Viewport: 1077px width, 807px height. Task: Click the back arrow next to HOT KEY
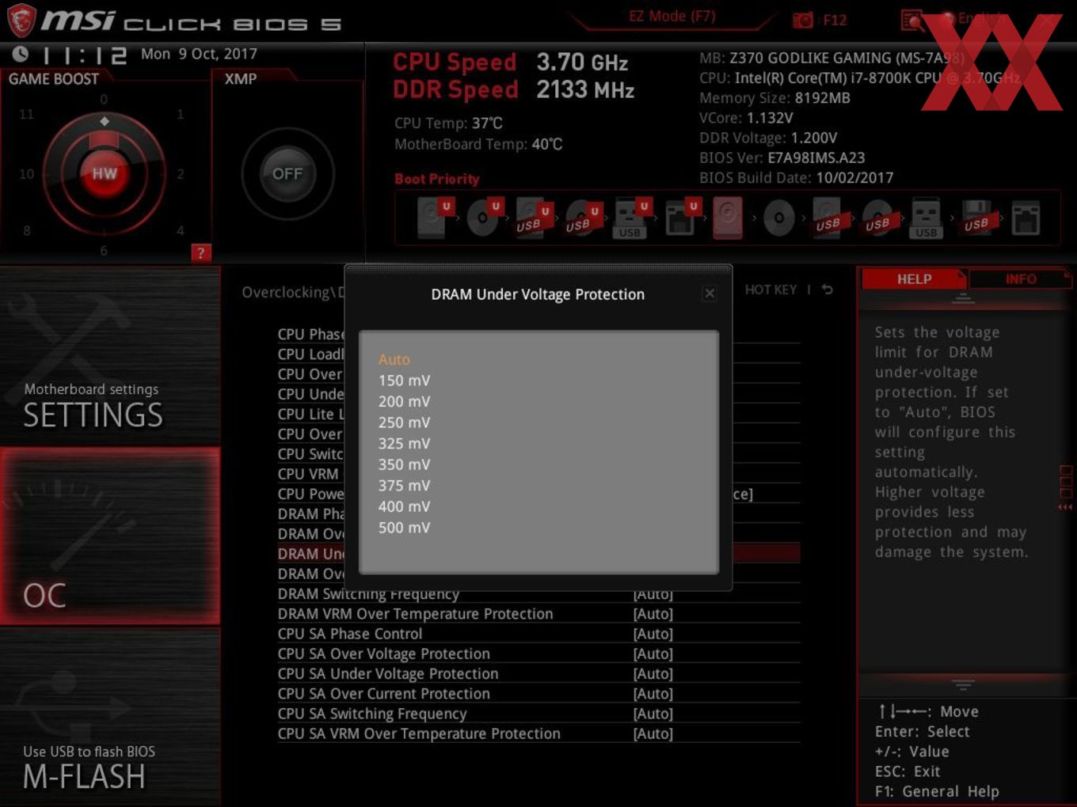(828, 290)
